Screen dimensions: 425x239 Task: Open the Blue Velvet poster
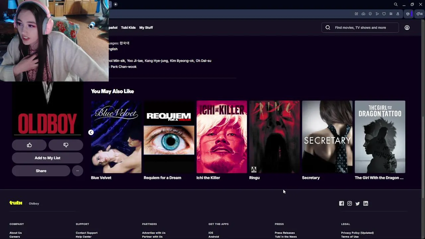pos(116,137)
